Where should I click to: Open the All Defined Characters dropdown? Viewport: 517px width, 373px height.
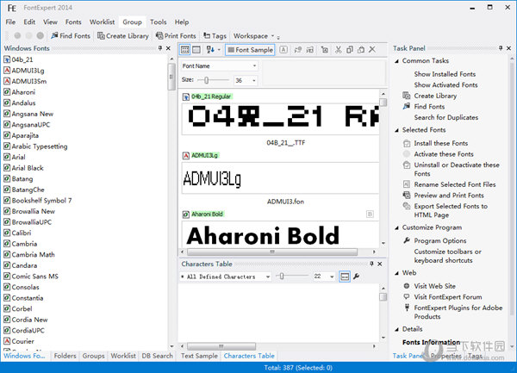tap(225, 277)
